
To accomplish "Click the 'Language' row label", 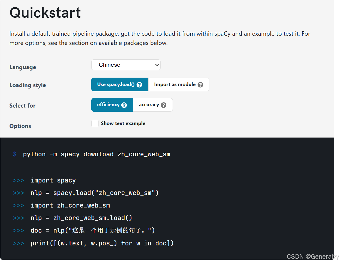I will [x=23, y=67].
